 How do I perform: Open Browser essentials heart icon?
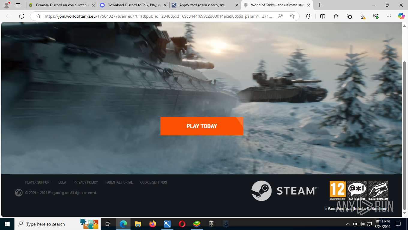tap(376, 16)
